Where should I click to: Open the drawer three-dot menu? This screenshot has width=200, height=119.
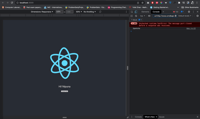[132, 117]
